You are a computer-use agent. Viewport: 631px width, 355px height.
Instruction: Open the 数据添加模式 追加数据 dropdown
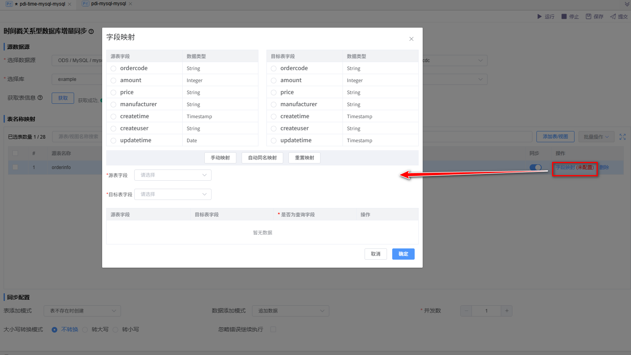pyautogui.click(x=290, y=311)
